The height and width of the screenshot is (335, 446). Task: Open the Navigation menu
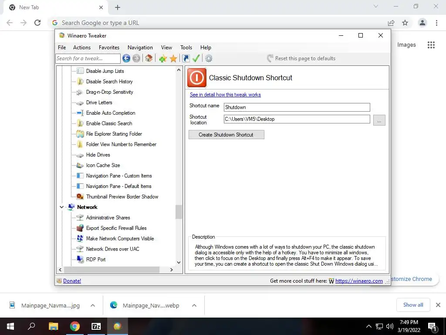140,48
